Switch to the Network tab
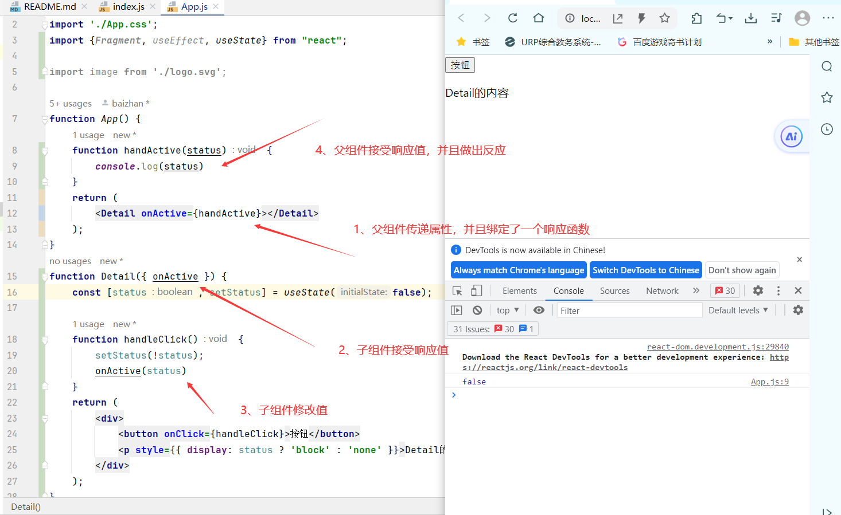 662,291
